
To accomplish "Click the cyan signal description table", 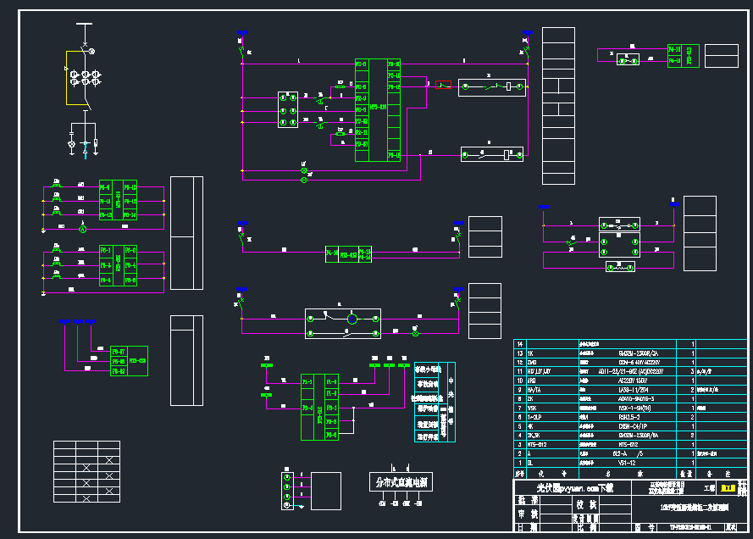I will pos(434,403).
